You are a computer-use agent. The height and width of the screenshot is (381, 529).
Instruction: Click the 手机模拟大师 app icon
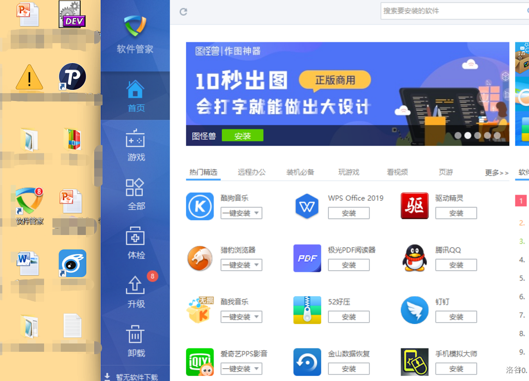[x=415, y=362]
